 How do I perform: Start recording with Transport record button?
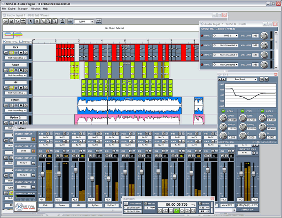182,210
